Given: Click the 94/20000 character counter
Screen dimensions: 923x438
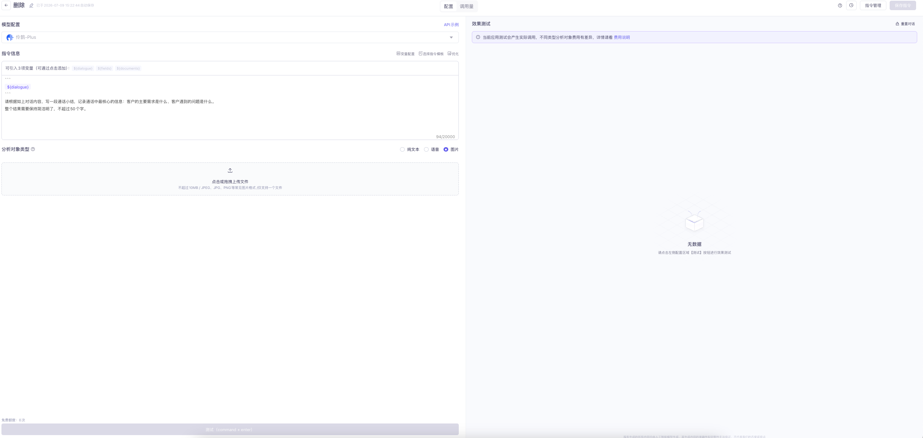Looking at the screenshot, I should click(445, 137).
